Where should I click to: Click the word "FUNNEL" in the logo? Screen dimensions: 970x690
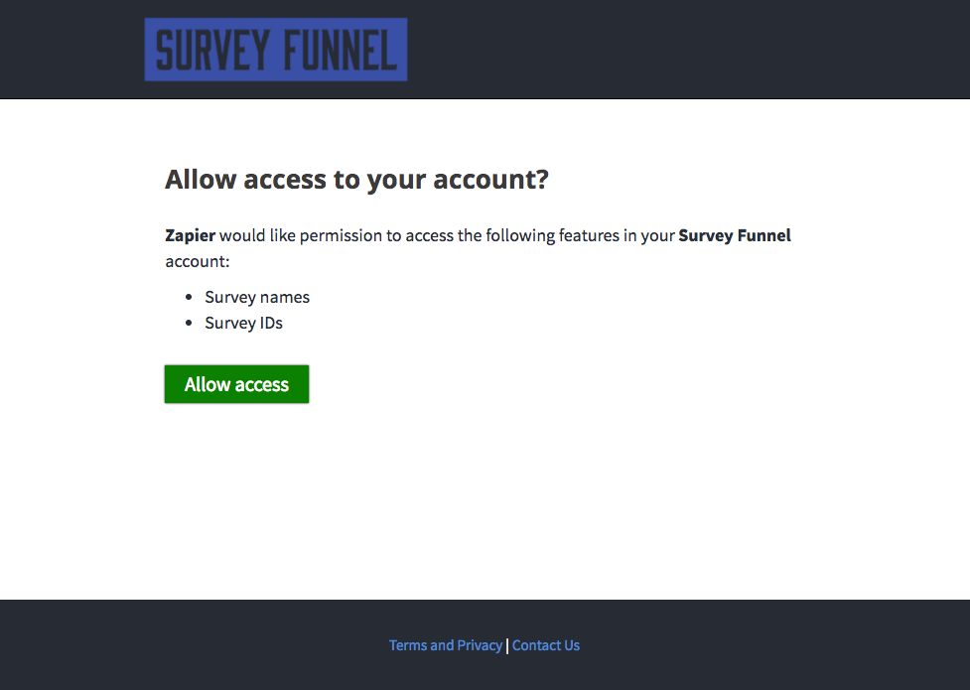coord(341,50)
